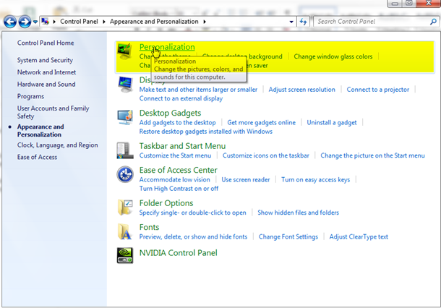The image size is (441, 308).
Task: Click Appearance and Personalization breadcrumb
Action: tap(154, 22)
